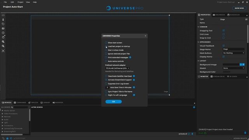Toggle Suppress Error Log Screen checkbox
This screenshot has height=140, width=249.
point(106,84)
